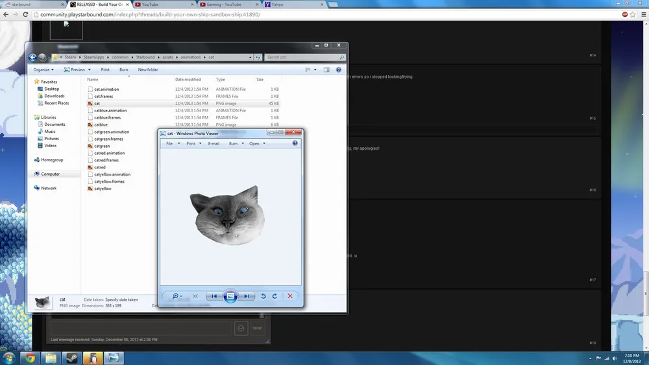Launch Google Chrome from the taskbar
The image size is (649, 365).
point(29,357)
